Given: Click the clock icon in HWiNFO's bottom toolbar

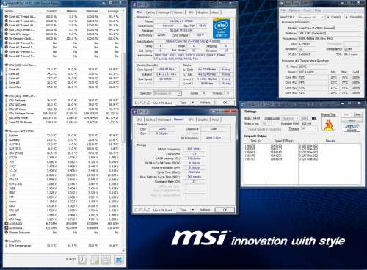Looking at the screenshot, I should (x=82, y=260).
